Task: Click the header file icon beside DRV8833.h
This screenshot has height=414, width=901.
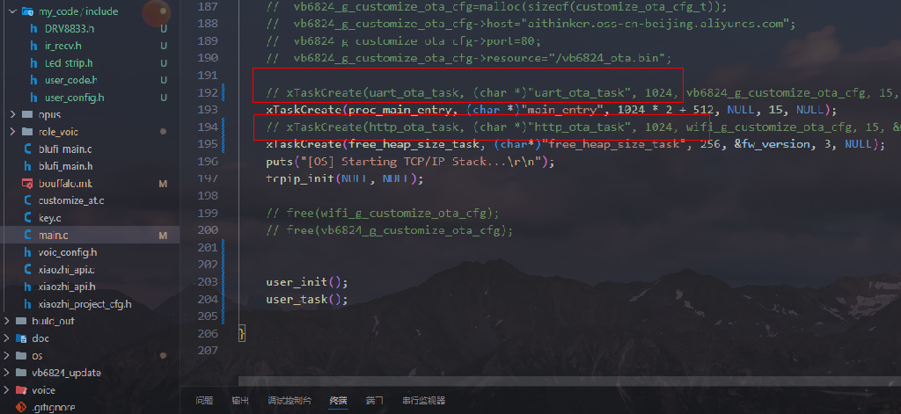Action: (x=33, y=29)
